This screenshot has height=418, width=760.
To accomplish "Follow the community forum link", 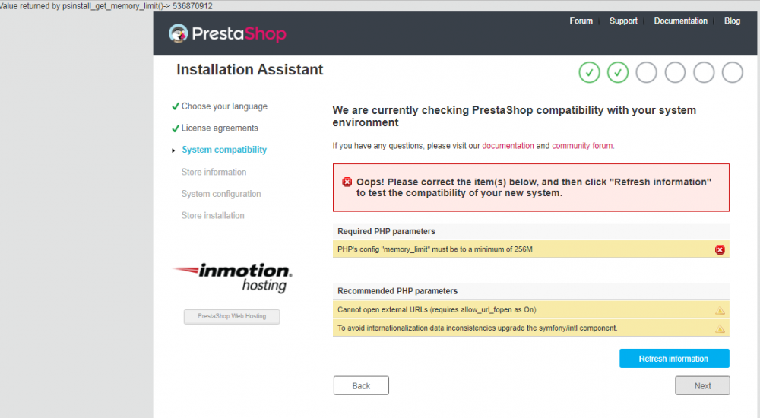I will pos(582,146).
